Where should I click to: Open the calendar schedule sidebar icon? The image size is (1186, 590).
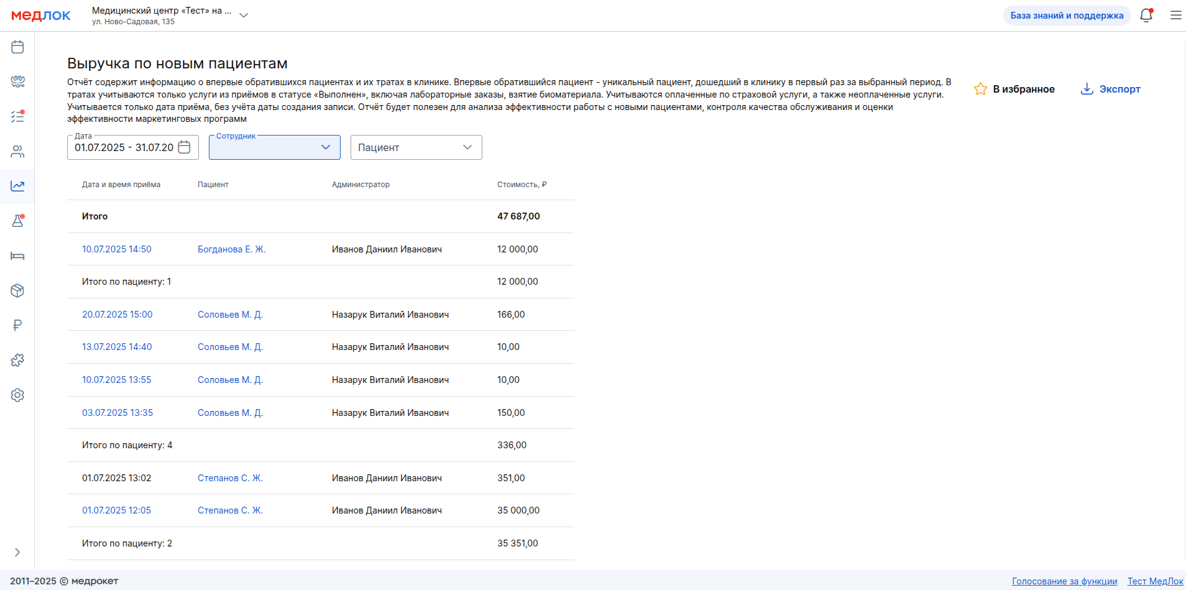click(x=17, y=47)
